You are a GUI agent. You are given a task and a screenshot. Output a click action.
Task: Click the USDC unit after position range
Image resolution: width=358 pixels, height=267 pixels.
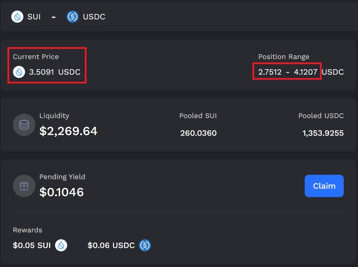[333, 72]
